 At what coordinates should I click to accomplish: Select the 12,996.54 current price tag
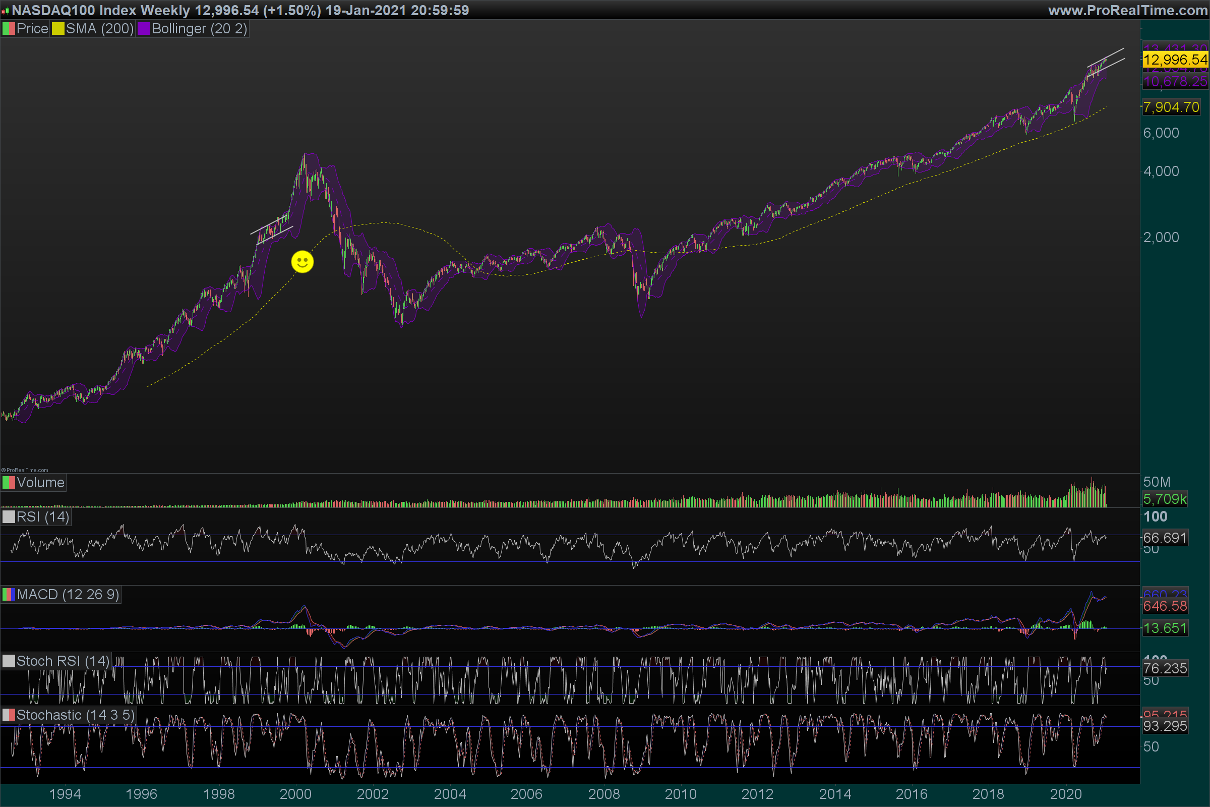click(x=1175, y=60)
